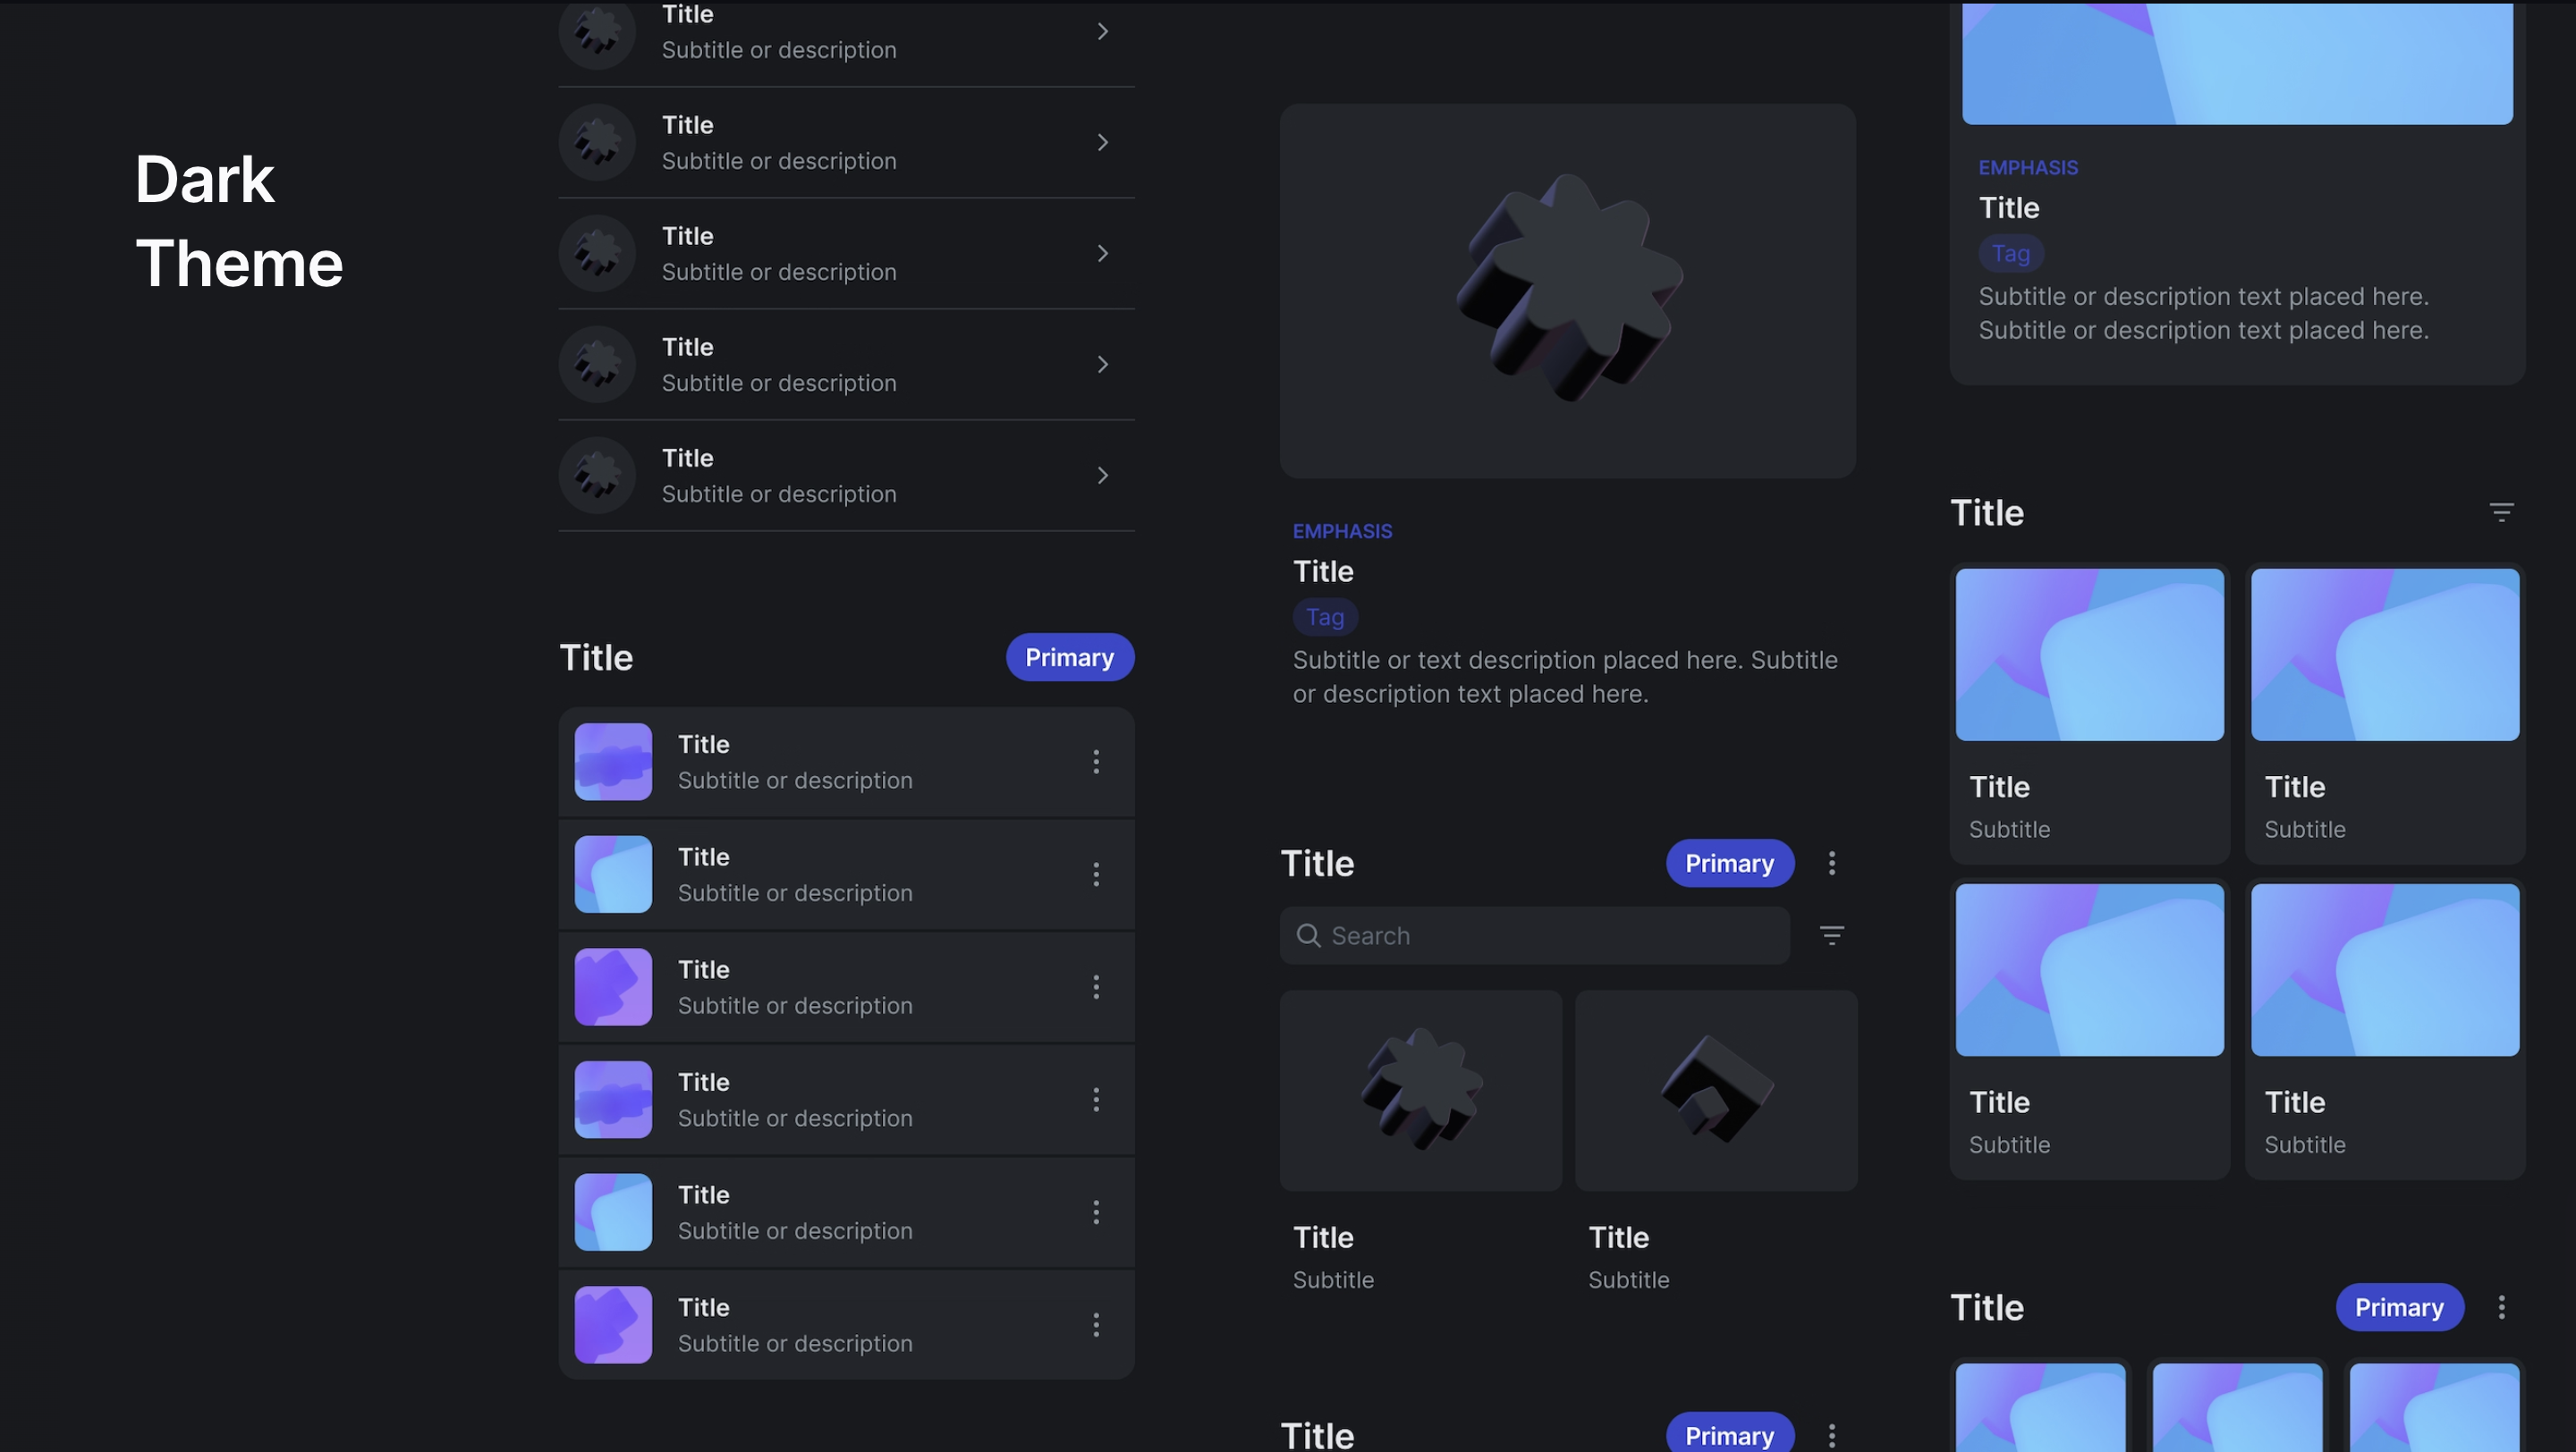The width and height of the screenshot is (2576, 1452).
Task: Open top-left image card in the four-card grid
Action: [x=2089, y=713]
